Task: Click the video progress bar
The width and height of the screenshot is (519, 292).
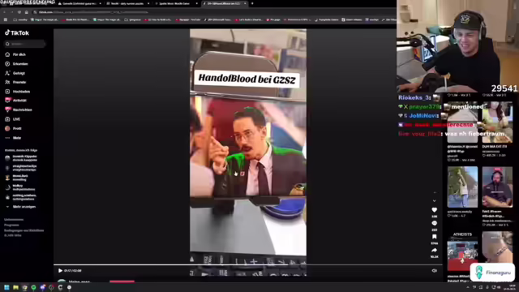Action: pos(248,264)
